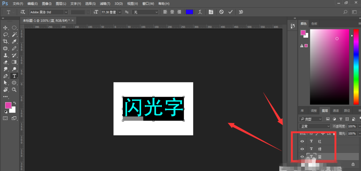Image resolution: width=361 pixels, height=171 pixels.
Task: Right align the text
Action: [179, 12]
